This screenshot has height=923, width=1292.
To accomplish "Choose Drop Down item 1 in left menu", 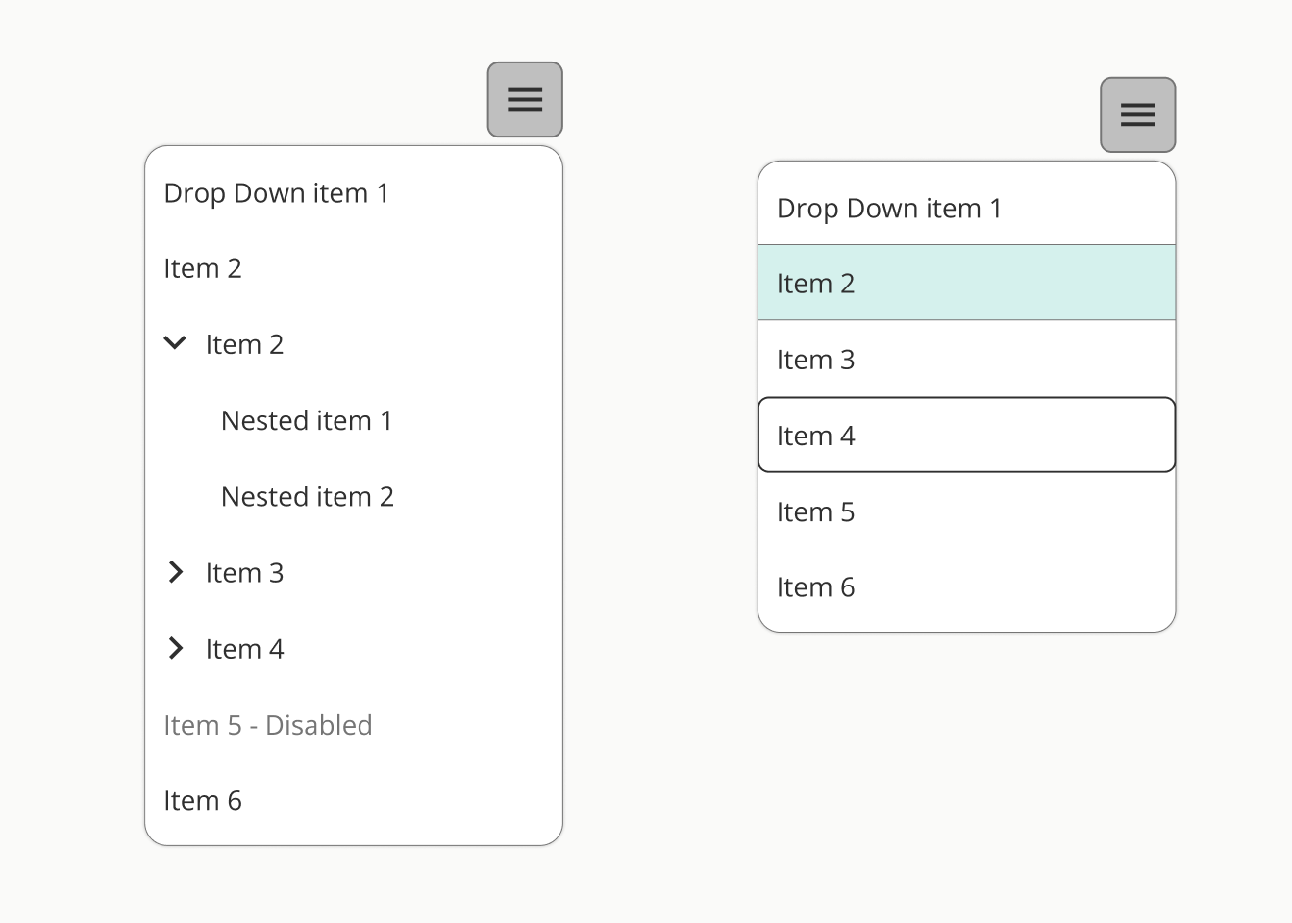I will point(276,193).
